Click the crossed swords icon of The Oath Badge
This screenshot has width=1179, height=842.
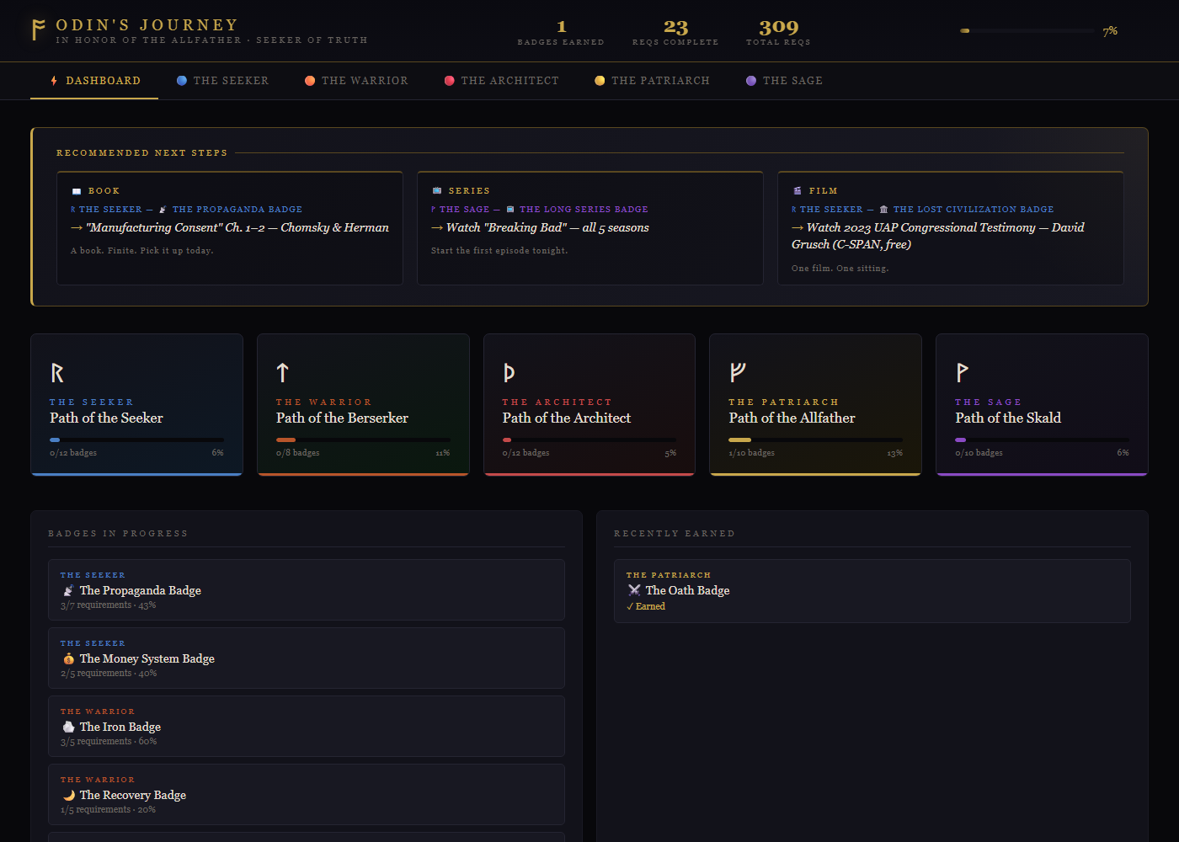[634, 591]
